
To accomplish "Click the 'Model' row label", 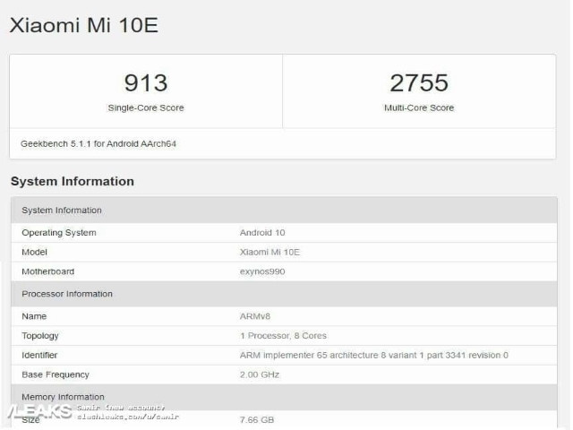I will click(x=34, y=252).
